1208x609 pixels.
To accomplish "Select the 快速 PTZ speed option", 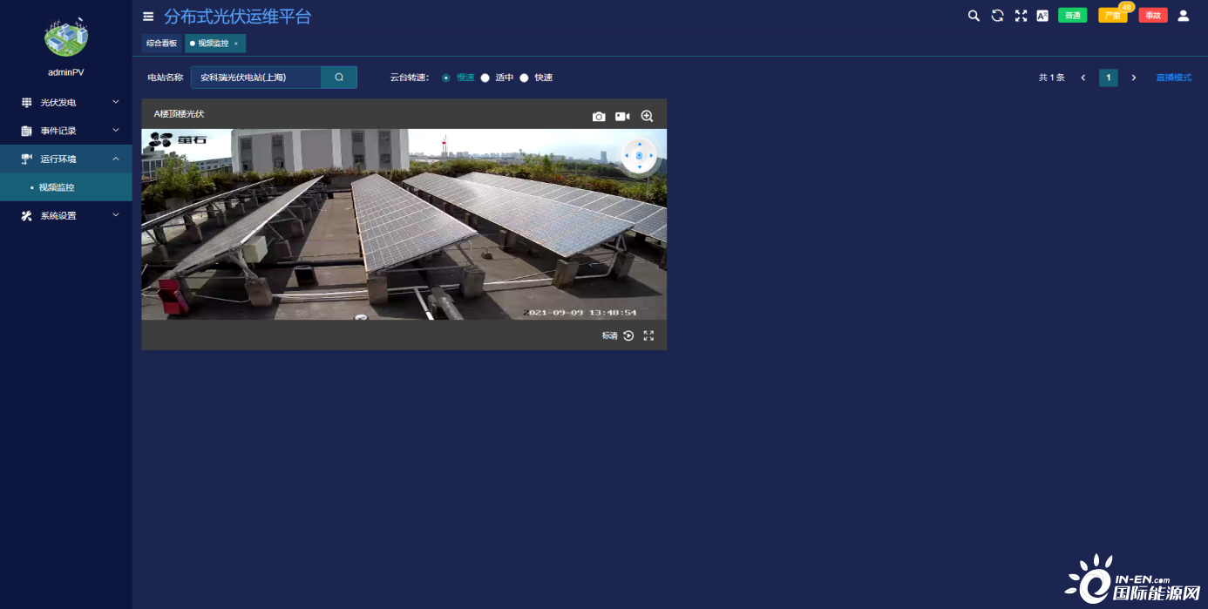I will click(x=525, y=78).
